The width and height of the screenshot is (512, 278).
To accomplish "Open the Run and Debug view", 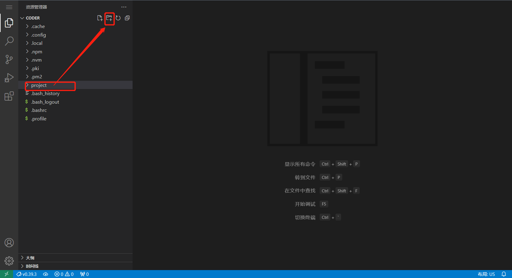I will pos(9,78).
